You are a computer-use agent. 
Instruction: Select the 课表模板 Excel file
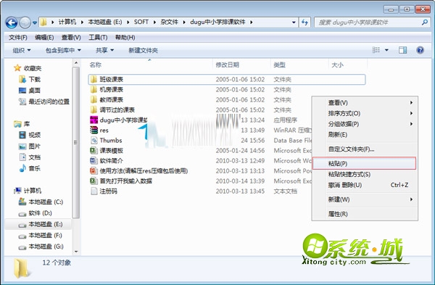tap(107, 150)
